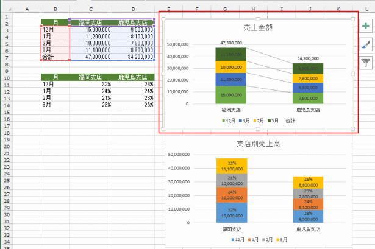Viewport: 375px width, 249px height.
Task: Select the 32% cell in percentage table
Action: 91,84
